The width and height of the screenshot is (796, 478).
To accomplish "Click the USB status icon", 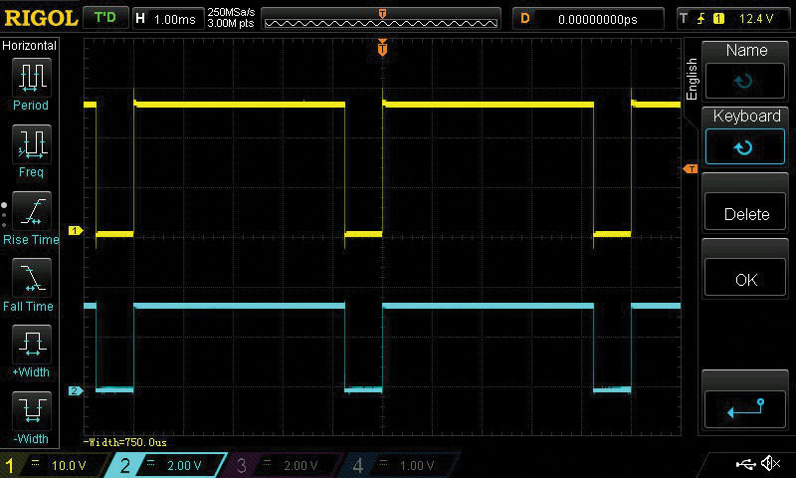I will pyautogui.click(x=745, y=464).
